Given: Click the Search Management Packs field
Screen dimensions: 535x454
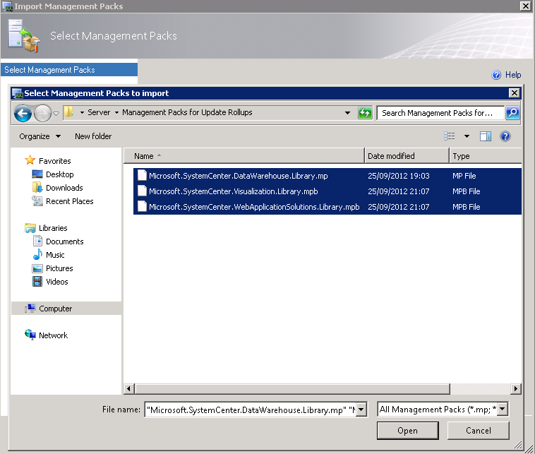Looking at the screenshot, I should coord(440,113).
